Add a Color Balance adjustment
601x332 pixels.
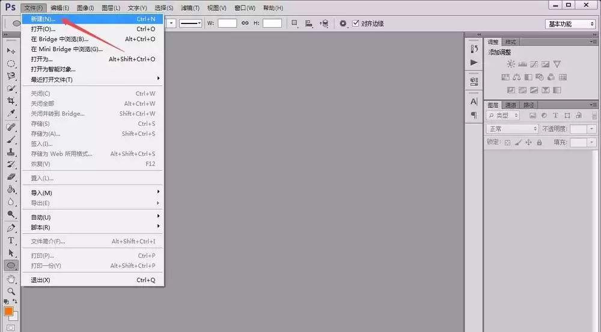click(517, 77)
